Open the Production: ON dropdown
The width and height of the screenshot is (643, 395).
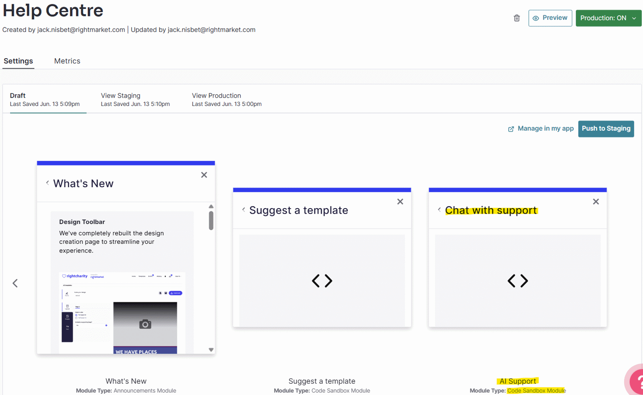(x=608, y=18)
